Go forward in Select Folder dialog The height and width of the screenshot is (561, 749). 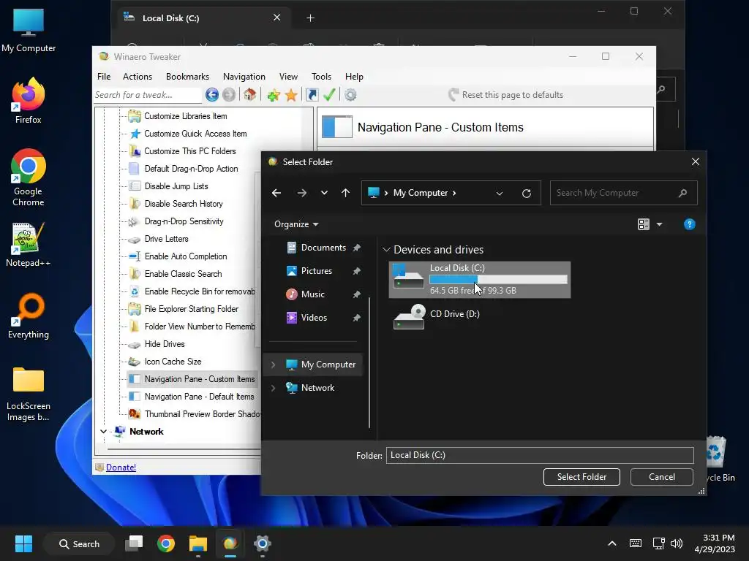click(302, 193)
